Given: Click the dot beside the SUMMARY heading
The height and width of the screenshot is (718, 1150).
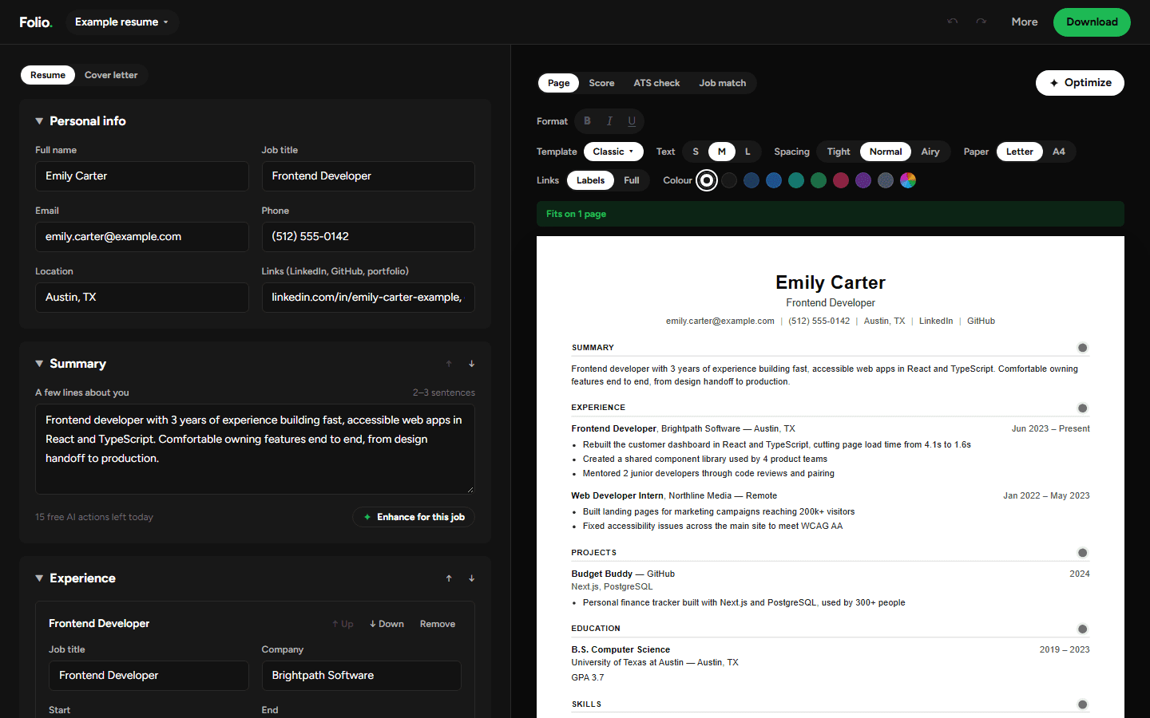Looking at the screenshot, I should click(1083, 348).
